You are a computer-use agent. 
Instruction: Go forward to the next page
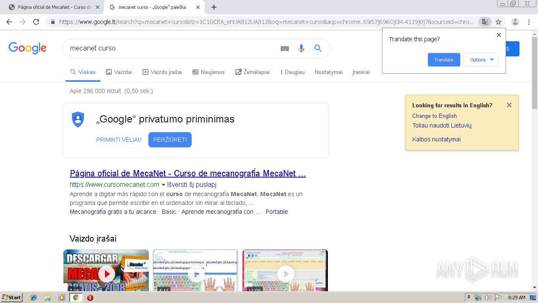pos(23,22)
